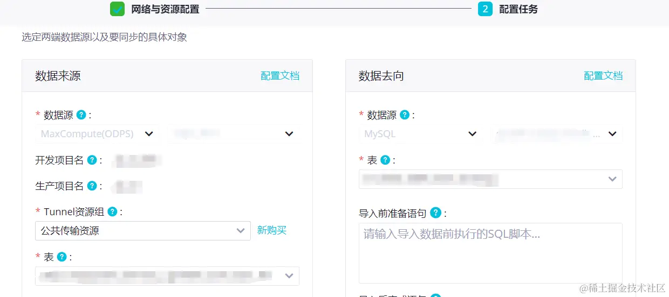This screenshot has width=669, height=297.
Task: Click help icon beside destination 表 label
Action: pos(385,160)
